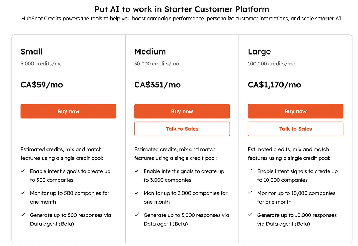Select the Small plan heading

(31, 52)
